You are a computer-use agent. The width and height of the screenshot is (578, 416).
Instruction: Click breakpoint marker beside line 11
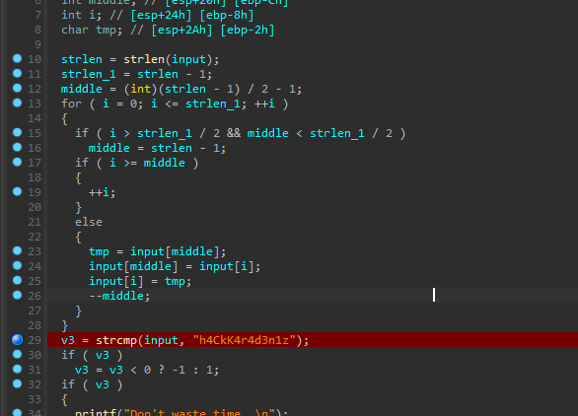point(18,73)
